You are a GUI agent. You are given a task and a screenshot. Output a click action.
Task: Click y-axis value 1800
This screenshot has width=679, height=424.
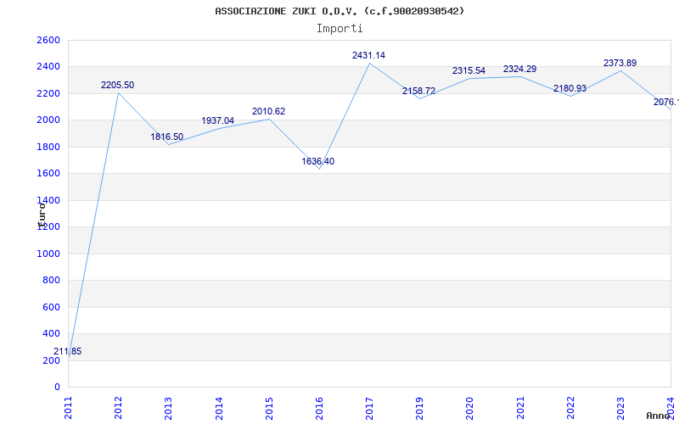48,147
